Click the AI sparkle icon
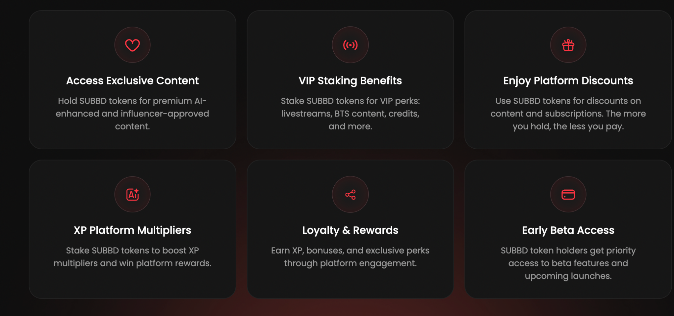Screen dimensions: 674x316 pyautogui.click(x=132, y=194)
